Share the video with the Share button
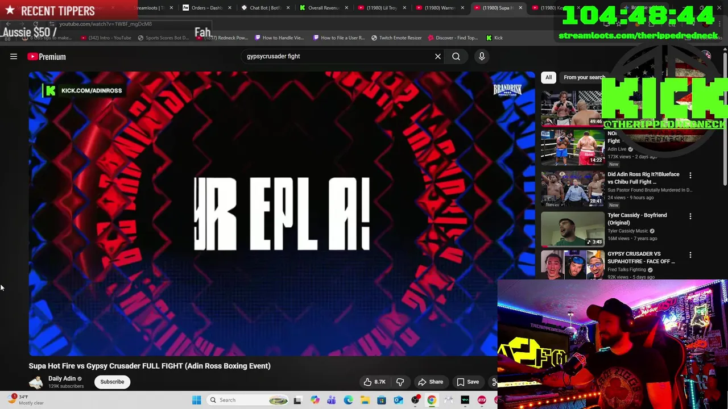The image size is (728, 409). click(431, 382)
